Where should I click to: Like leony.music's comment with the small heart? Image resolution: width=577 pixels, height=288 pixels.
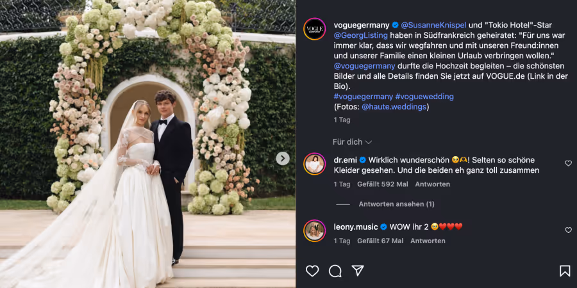coord(568,230)
